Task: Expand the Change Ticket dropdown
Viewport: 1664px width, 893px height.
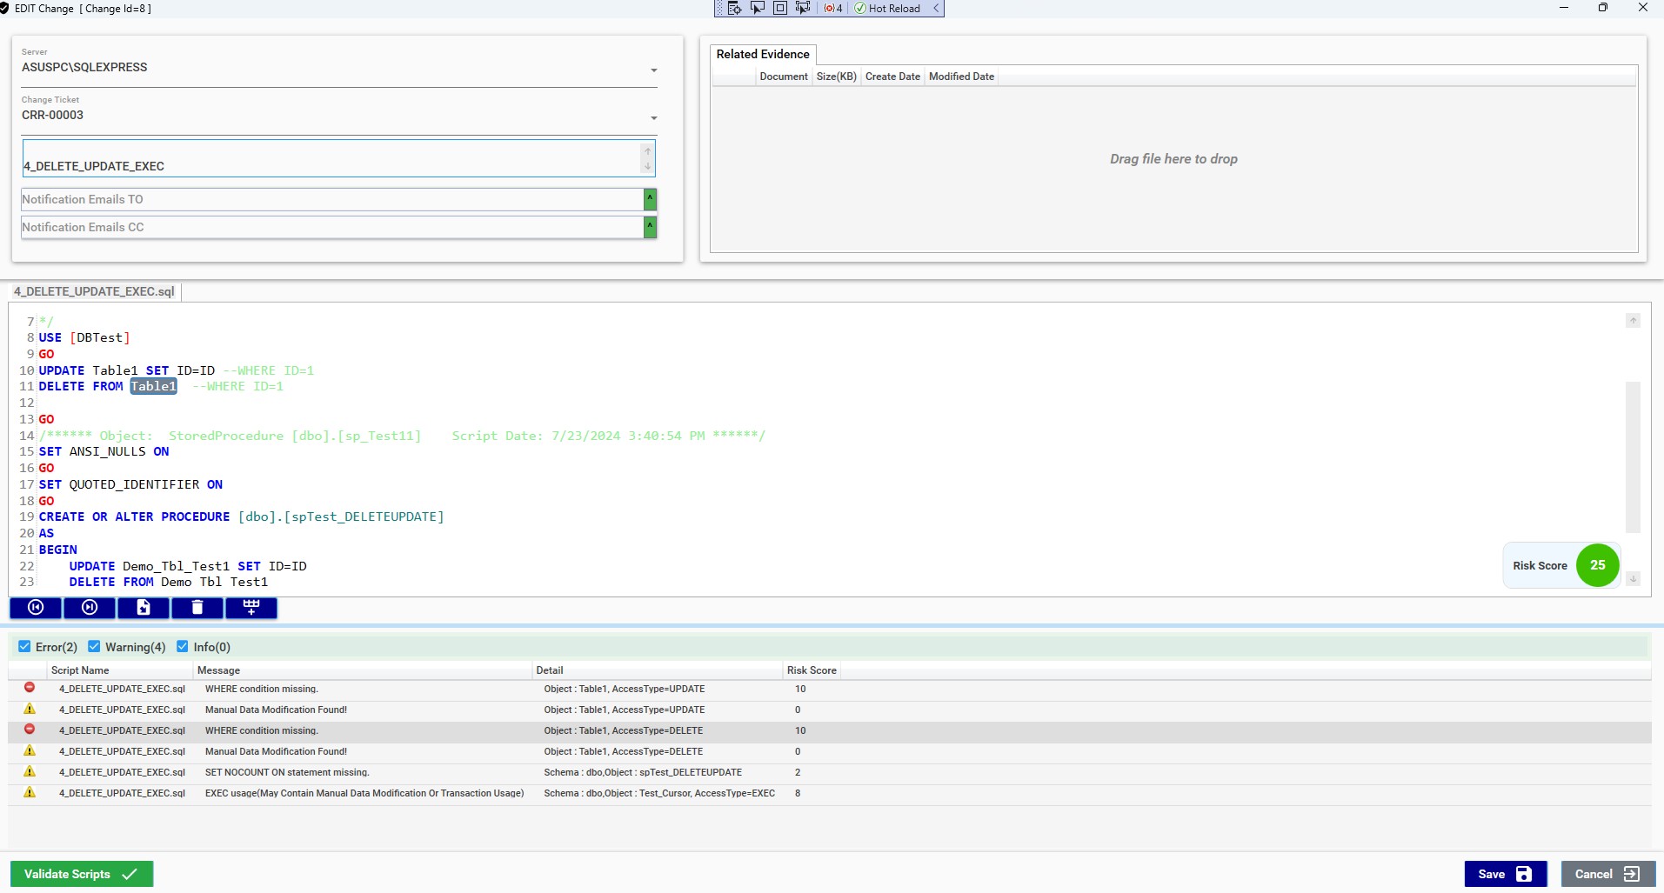Action: click(654, 118)
